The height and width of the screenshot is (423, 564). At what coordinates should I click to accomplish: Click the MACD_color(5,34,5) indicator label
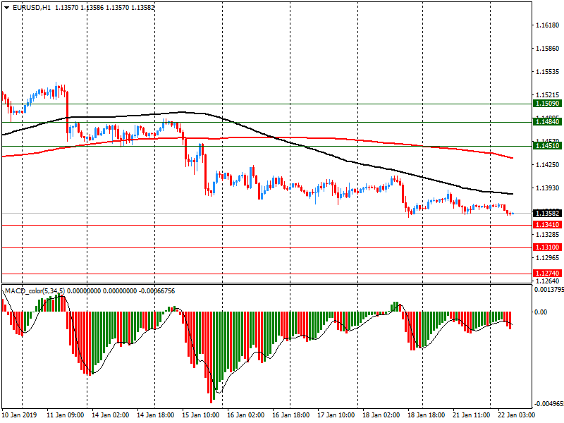click(35, 290)
